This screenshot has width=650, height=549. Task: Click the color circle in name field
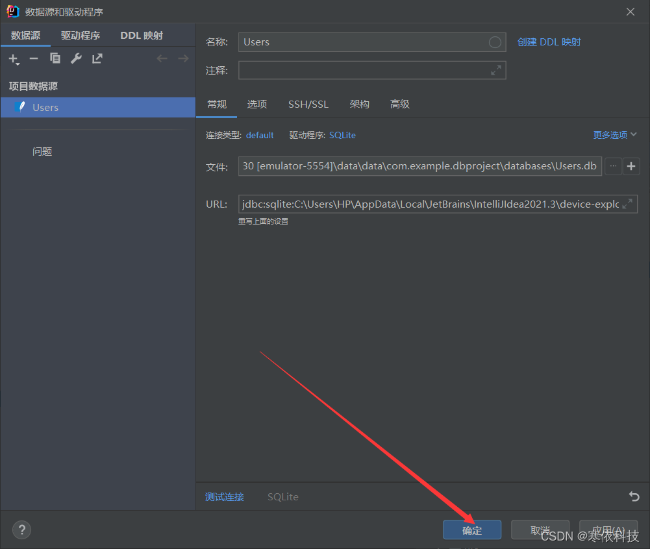click(x=495, y=42)
